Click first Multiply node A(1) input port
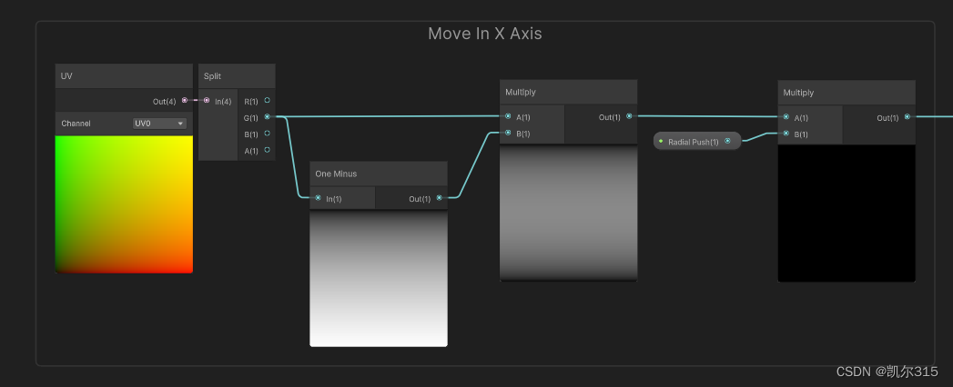 click(508, 116)
